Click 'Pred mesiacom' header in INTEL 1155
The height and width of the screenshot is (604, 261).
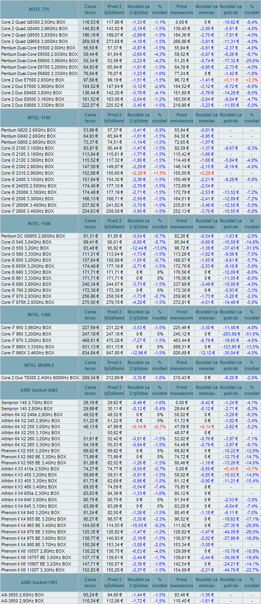pos(181,118)
